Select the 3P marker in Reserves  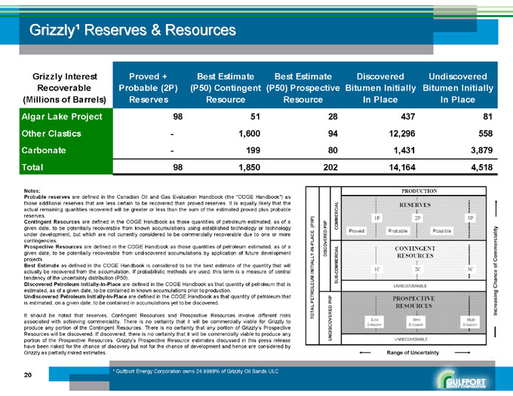[470, 218]
